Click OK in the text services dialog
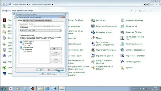Viewport: 161px width, 91px height. [x=41, y=70]
